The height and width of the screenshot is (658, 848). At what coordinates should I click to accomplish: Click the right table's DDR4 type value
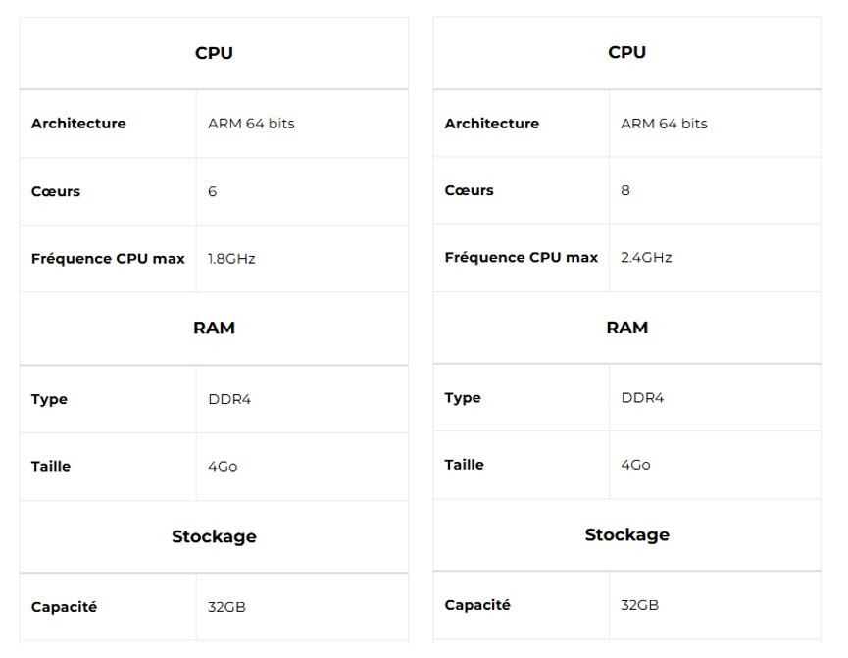(x=642, y=398)
